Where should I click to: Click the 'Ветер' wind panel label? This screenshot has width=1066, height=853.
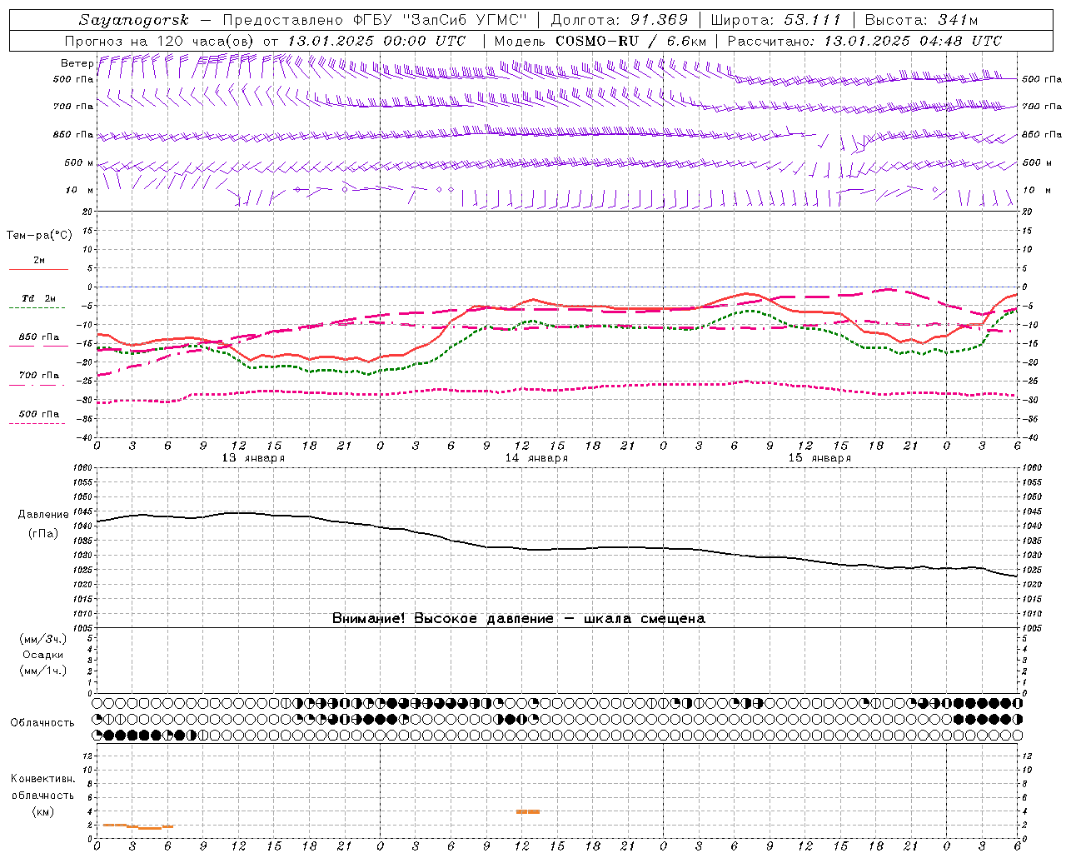(x=77, y=63)
